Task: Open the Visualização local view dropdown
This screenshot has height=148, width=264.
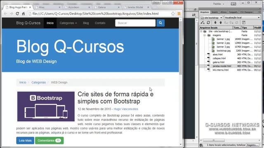Action: pyautogui.click(x=242, y=18)
